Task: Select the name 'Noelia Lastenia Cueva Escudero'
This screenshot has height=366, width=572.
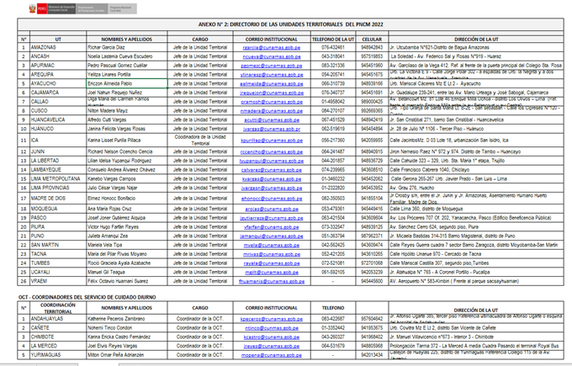Action: tap(120, 56)
